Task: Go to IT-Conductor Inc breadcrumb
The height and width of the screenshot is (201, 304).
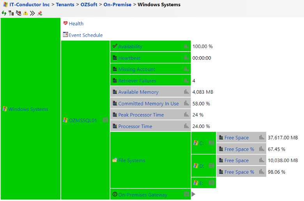Action: pyautogui.click(x=30, y=4)
